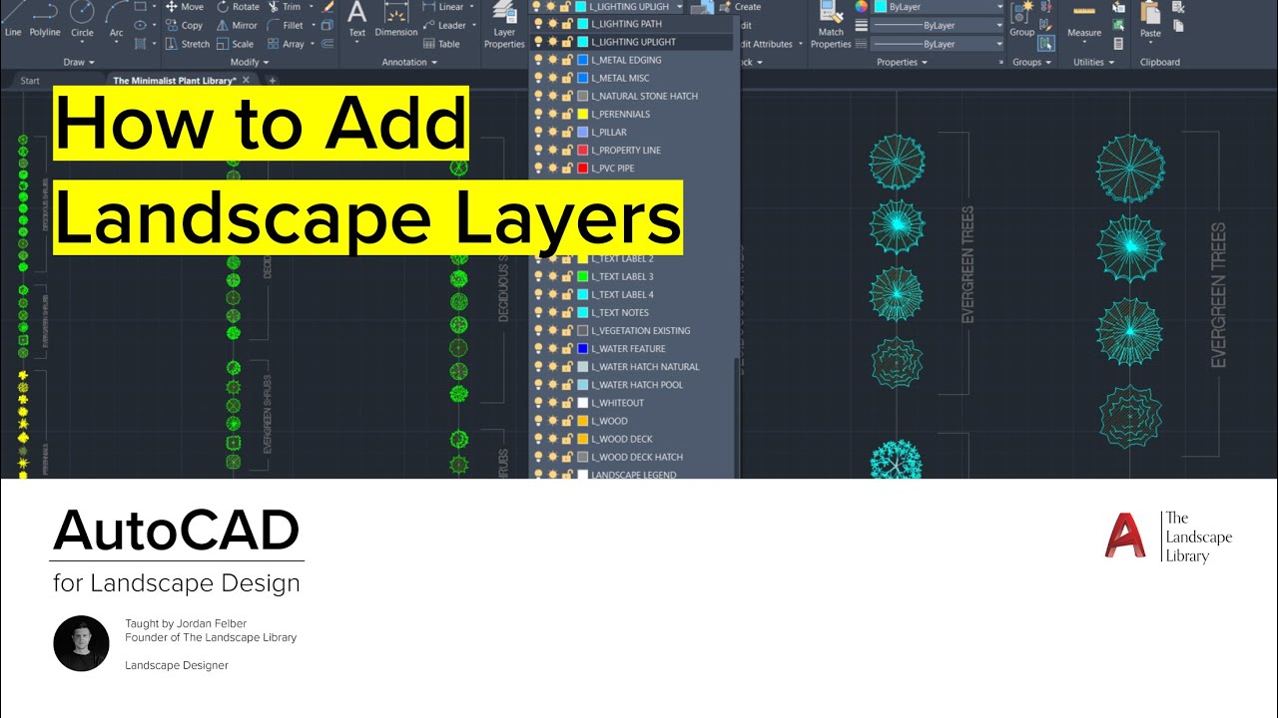Viewport: 1278px width, 718px height.
Task: Click Create block button
Action: [x=739, y=7]
